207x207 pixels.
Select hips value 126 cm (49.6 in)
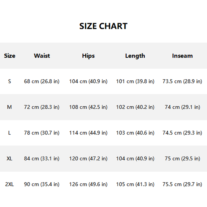pyautogui.click(x=88, y=184)
